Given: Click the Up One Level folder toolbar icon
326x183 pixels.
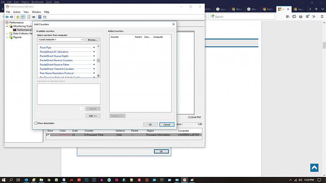Looking at the screenshot, I should tap(18, 17).
